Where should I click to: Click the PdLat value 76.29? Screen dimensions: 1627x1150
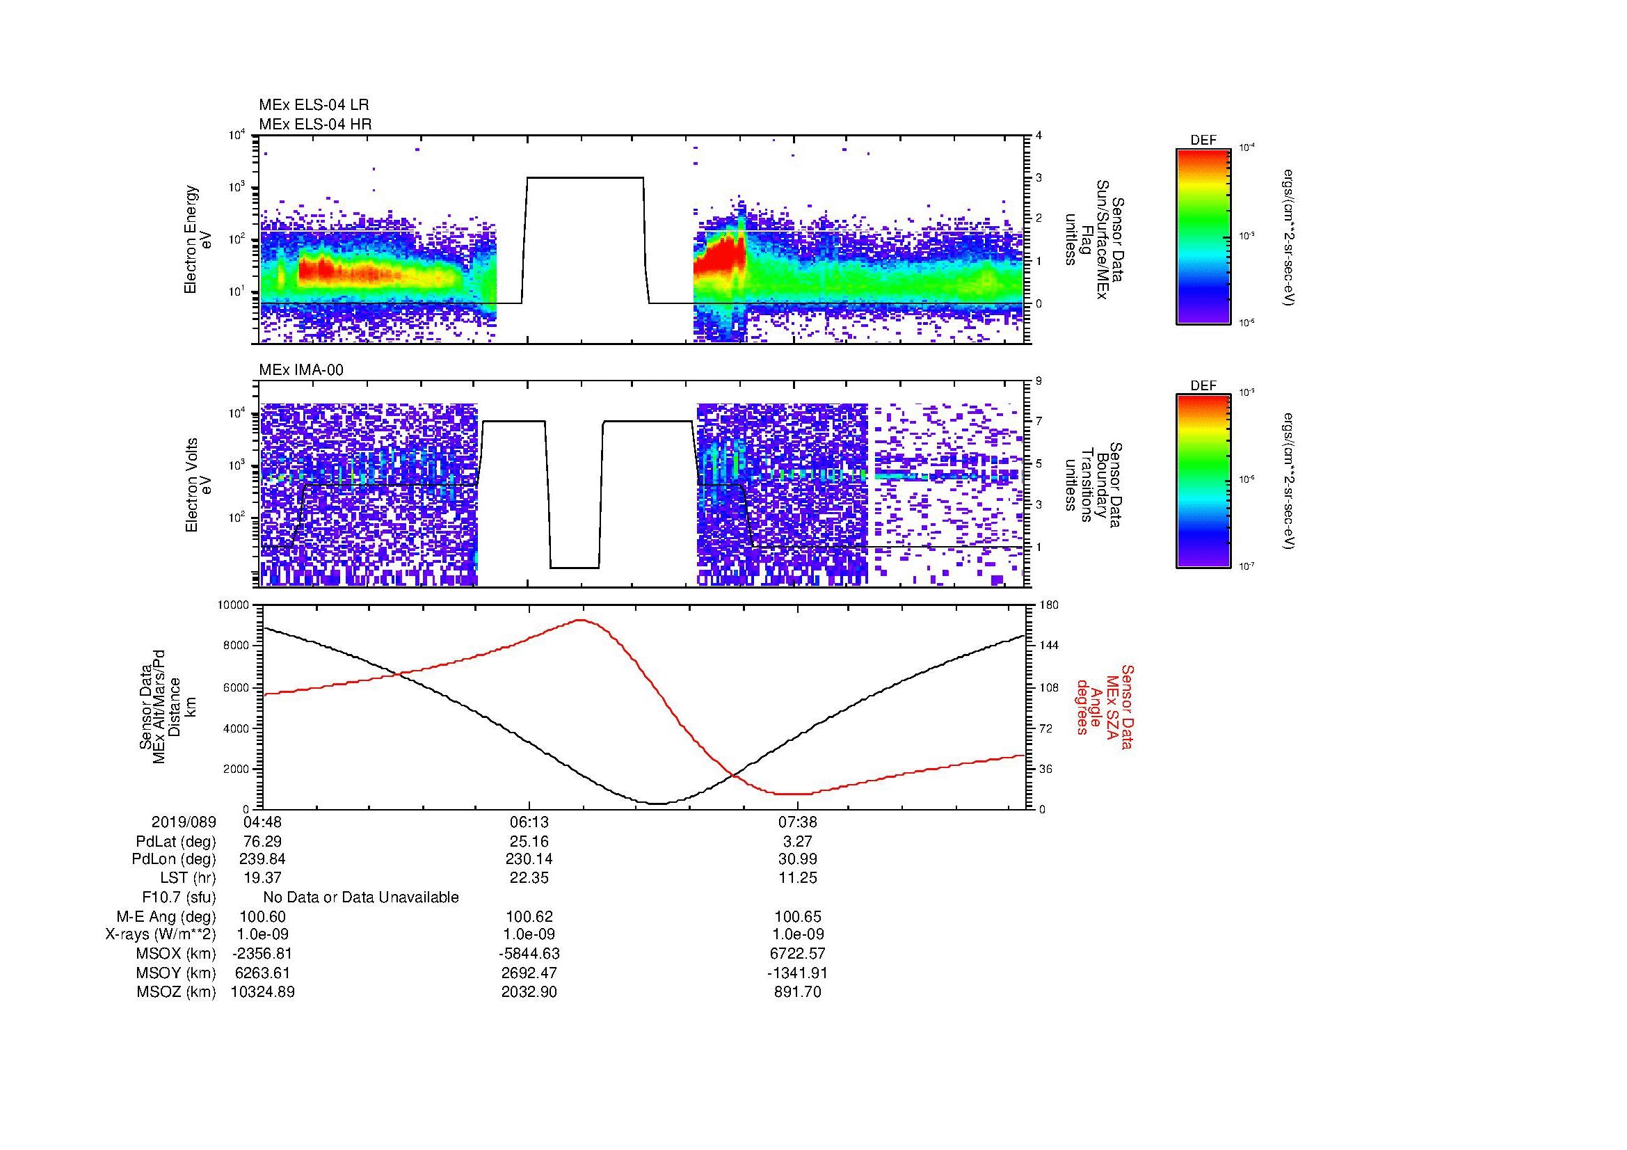(262, 842)
